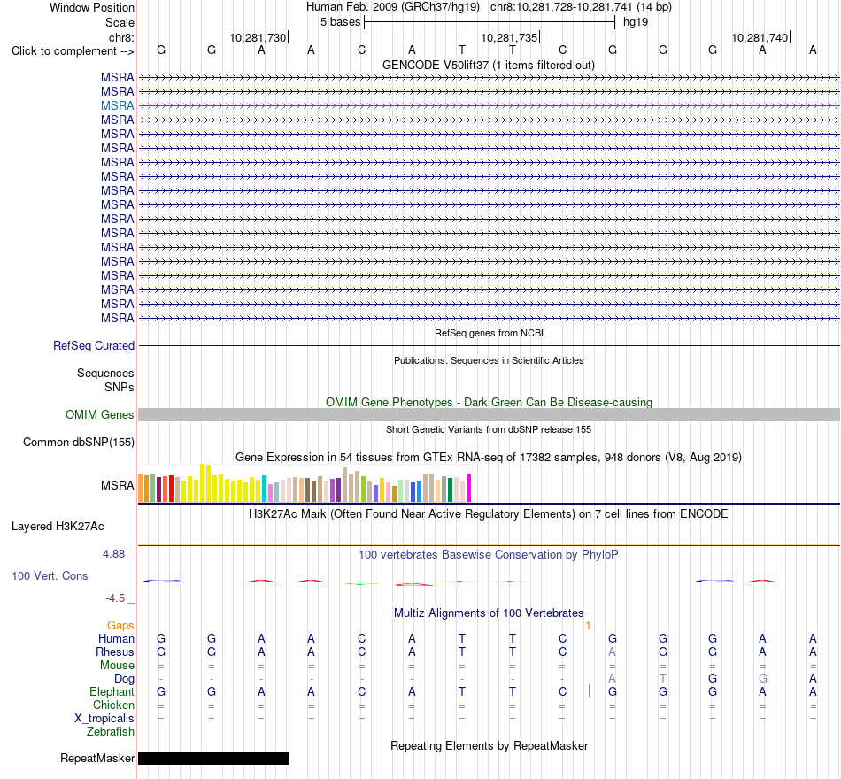Click the 'RefSeq genes from NCBI' track title

490,333
